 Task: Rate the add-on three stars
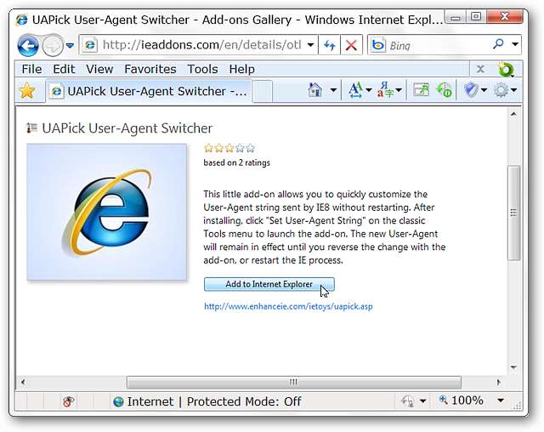click(x=229, y=148)
